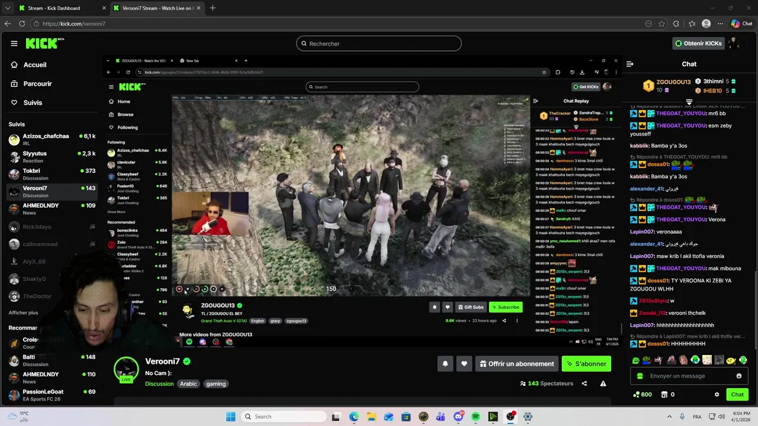Go back in browser history
758x426 pixels.
point(7,24)
